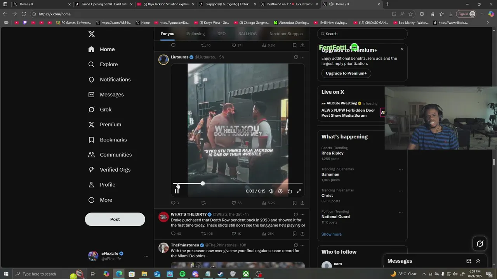Open account options next to aFlaxLife
Screen dimensions: 497x279
pos(146,256)
